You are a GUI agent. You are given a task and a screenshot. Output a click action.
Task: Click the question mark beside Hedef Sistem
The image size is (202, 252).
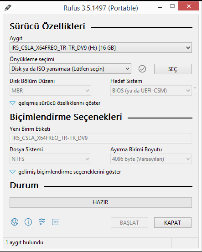pyautogui.click(x=195, y=89)
